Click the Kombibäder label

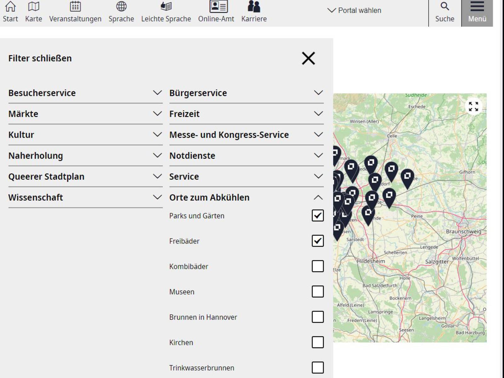point(189,266)
